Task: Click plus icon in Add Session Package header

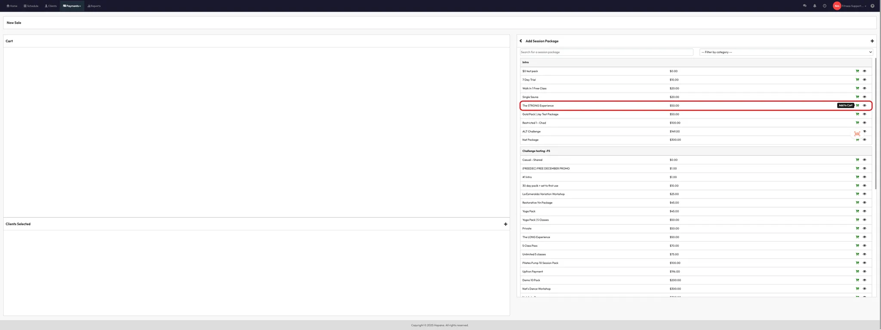Action: pos(872,41)
